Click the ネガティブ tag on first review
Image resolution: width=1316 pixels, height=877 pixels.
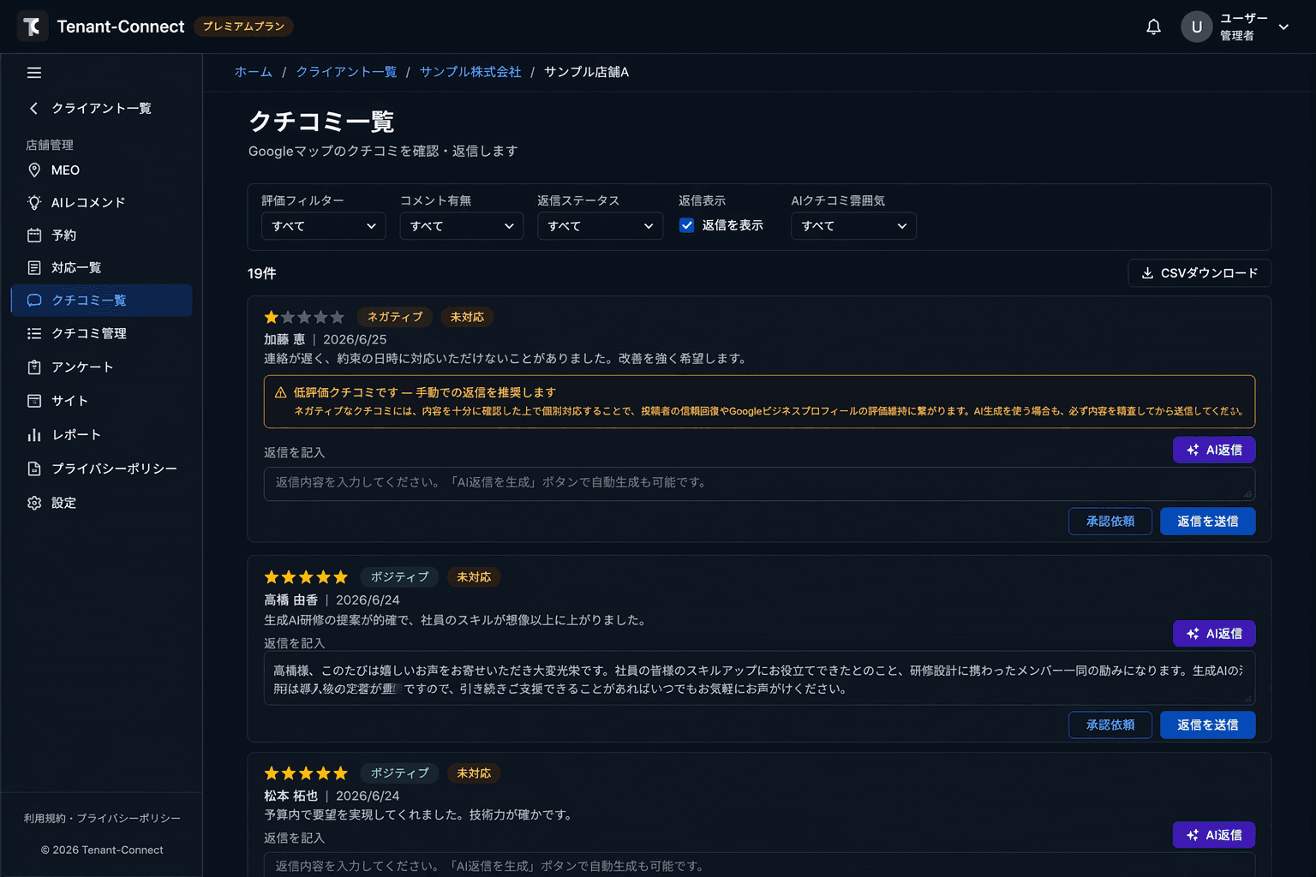click(395, 317)
